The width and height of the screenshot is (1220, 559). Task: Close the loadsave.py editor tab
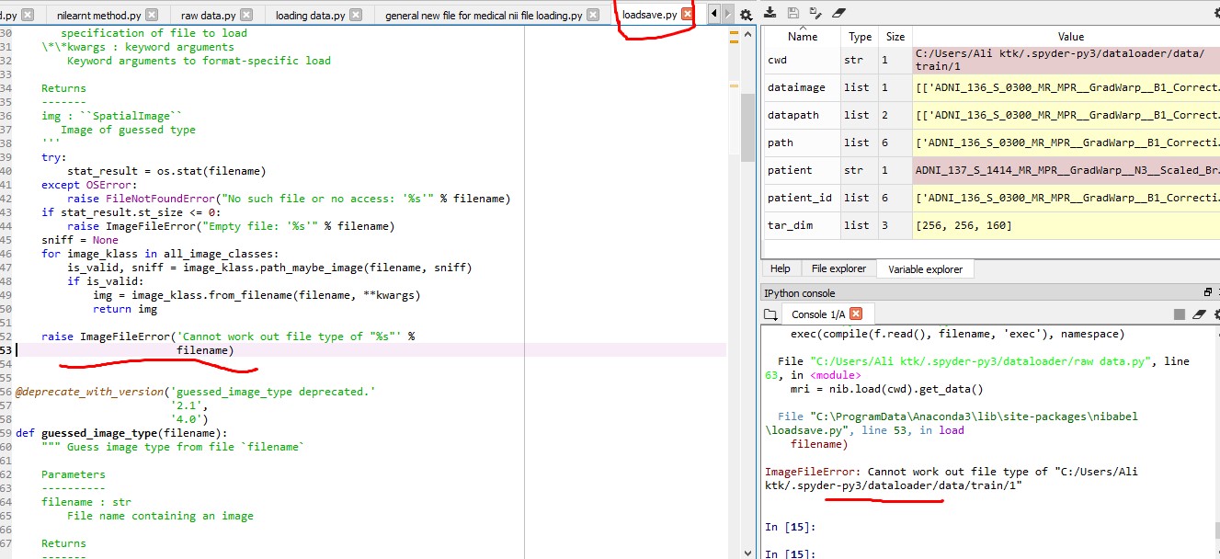[687, 14]
